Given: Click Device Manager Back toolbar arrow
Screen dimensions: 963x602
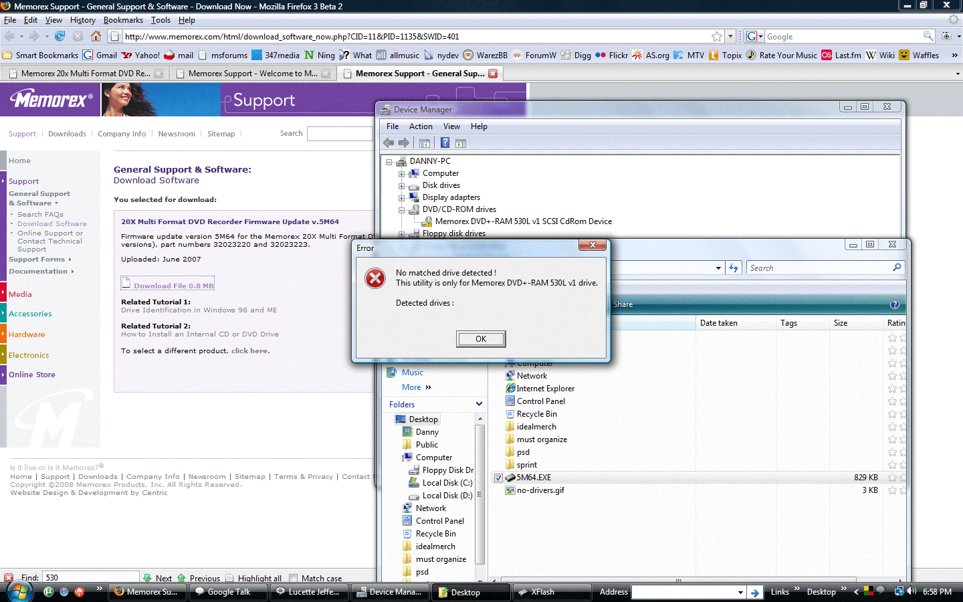Looking at the screenshot, I should 389,142.
